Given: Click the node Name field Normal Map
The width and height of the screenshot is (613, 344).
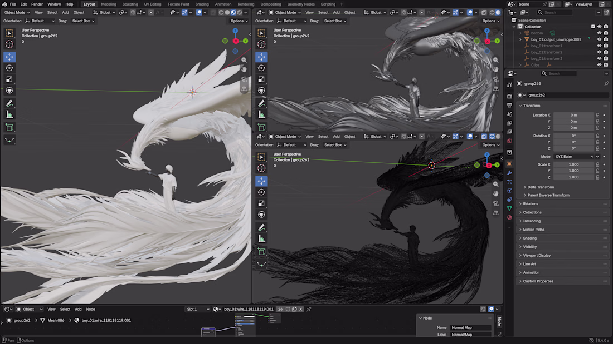Looking at the screenshot, I should click(471, 328).
